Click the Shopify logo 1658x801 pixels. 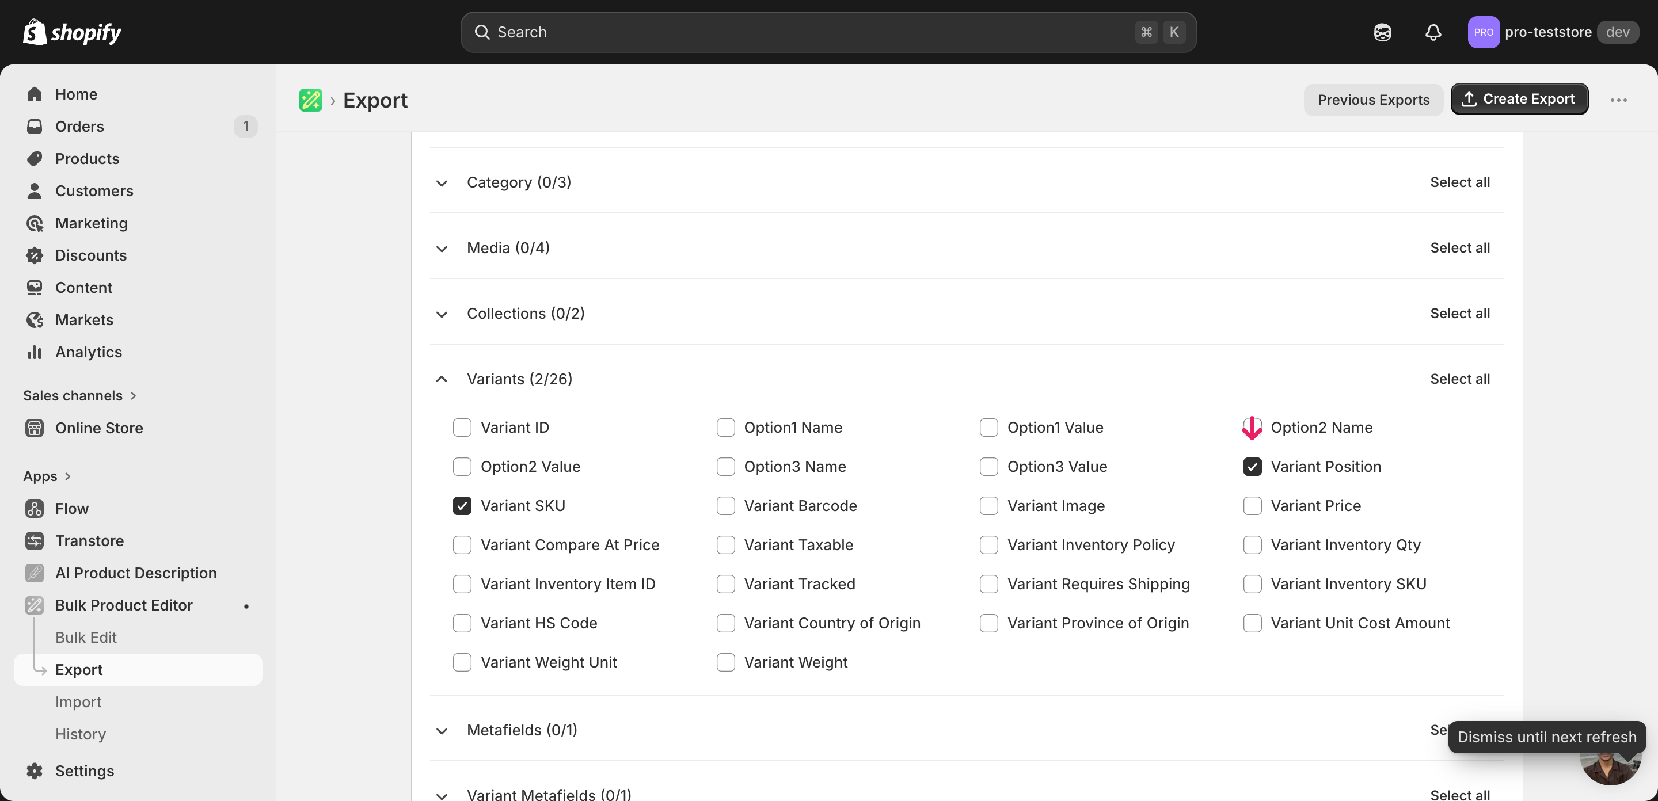click(x=72, y=32)
